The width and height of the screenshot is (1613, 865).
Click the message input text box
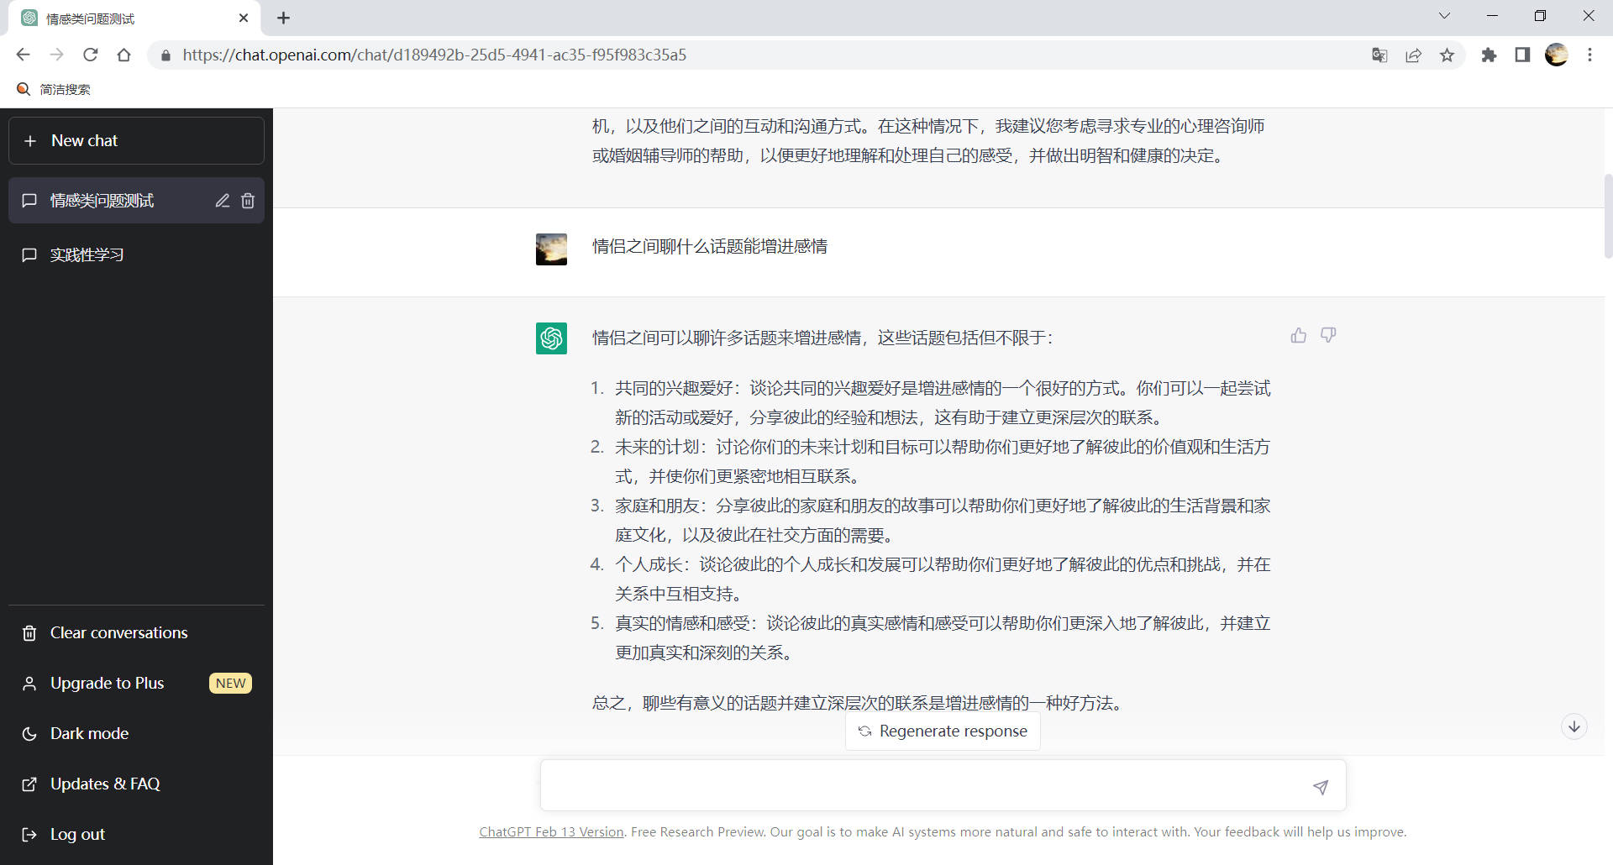[x=924, y=786]
